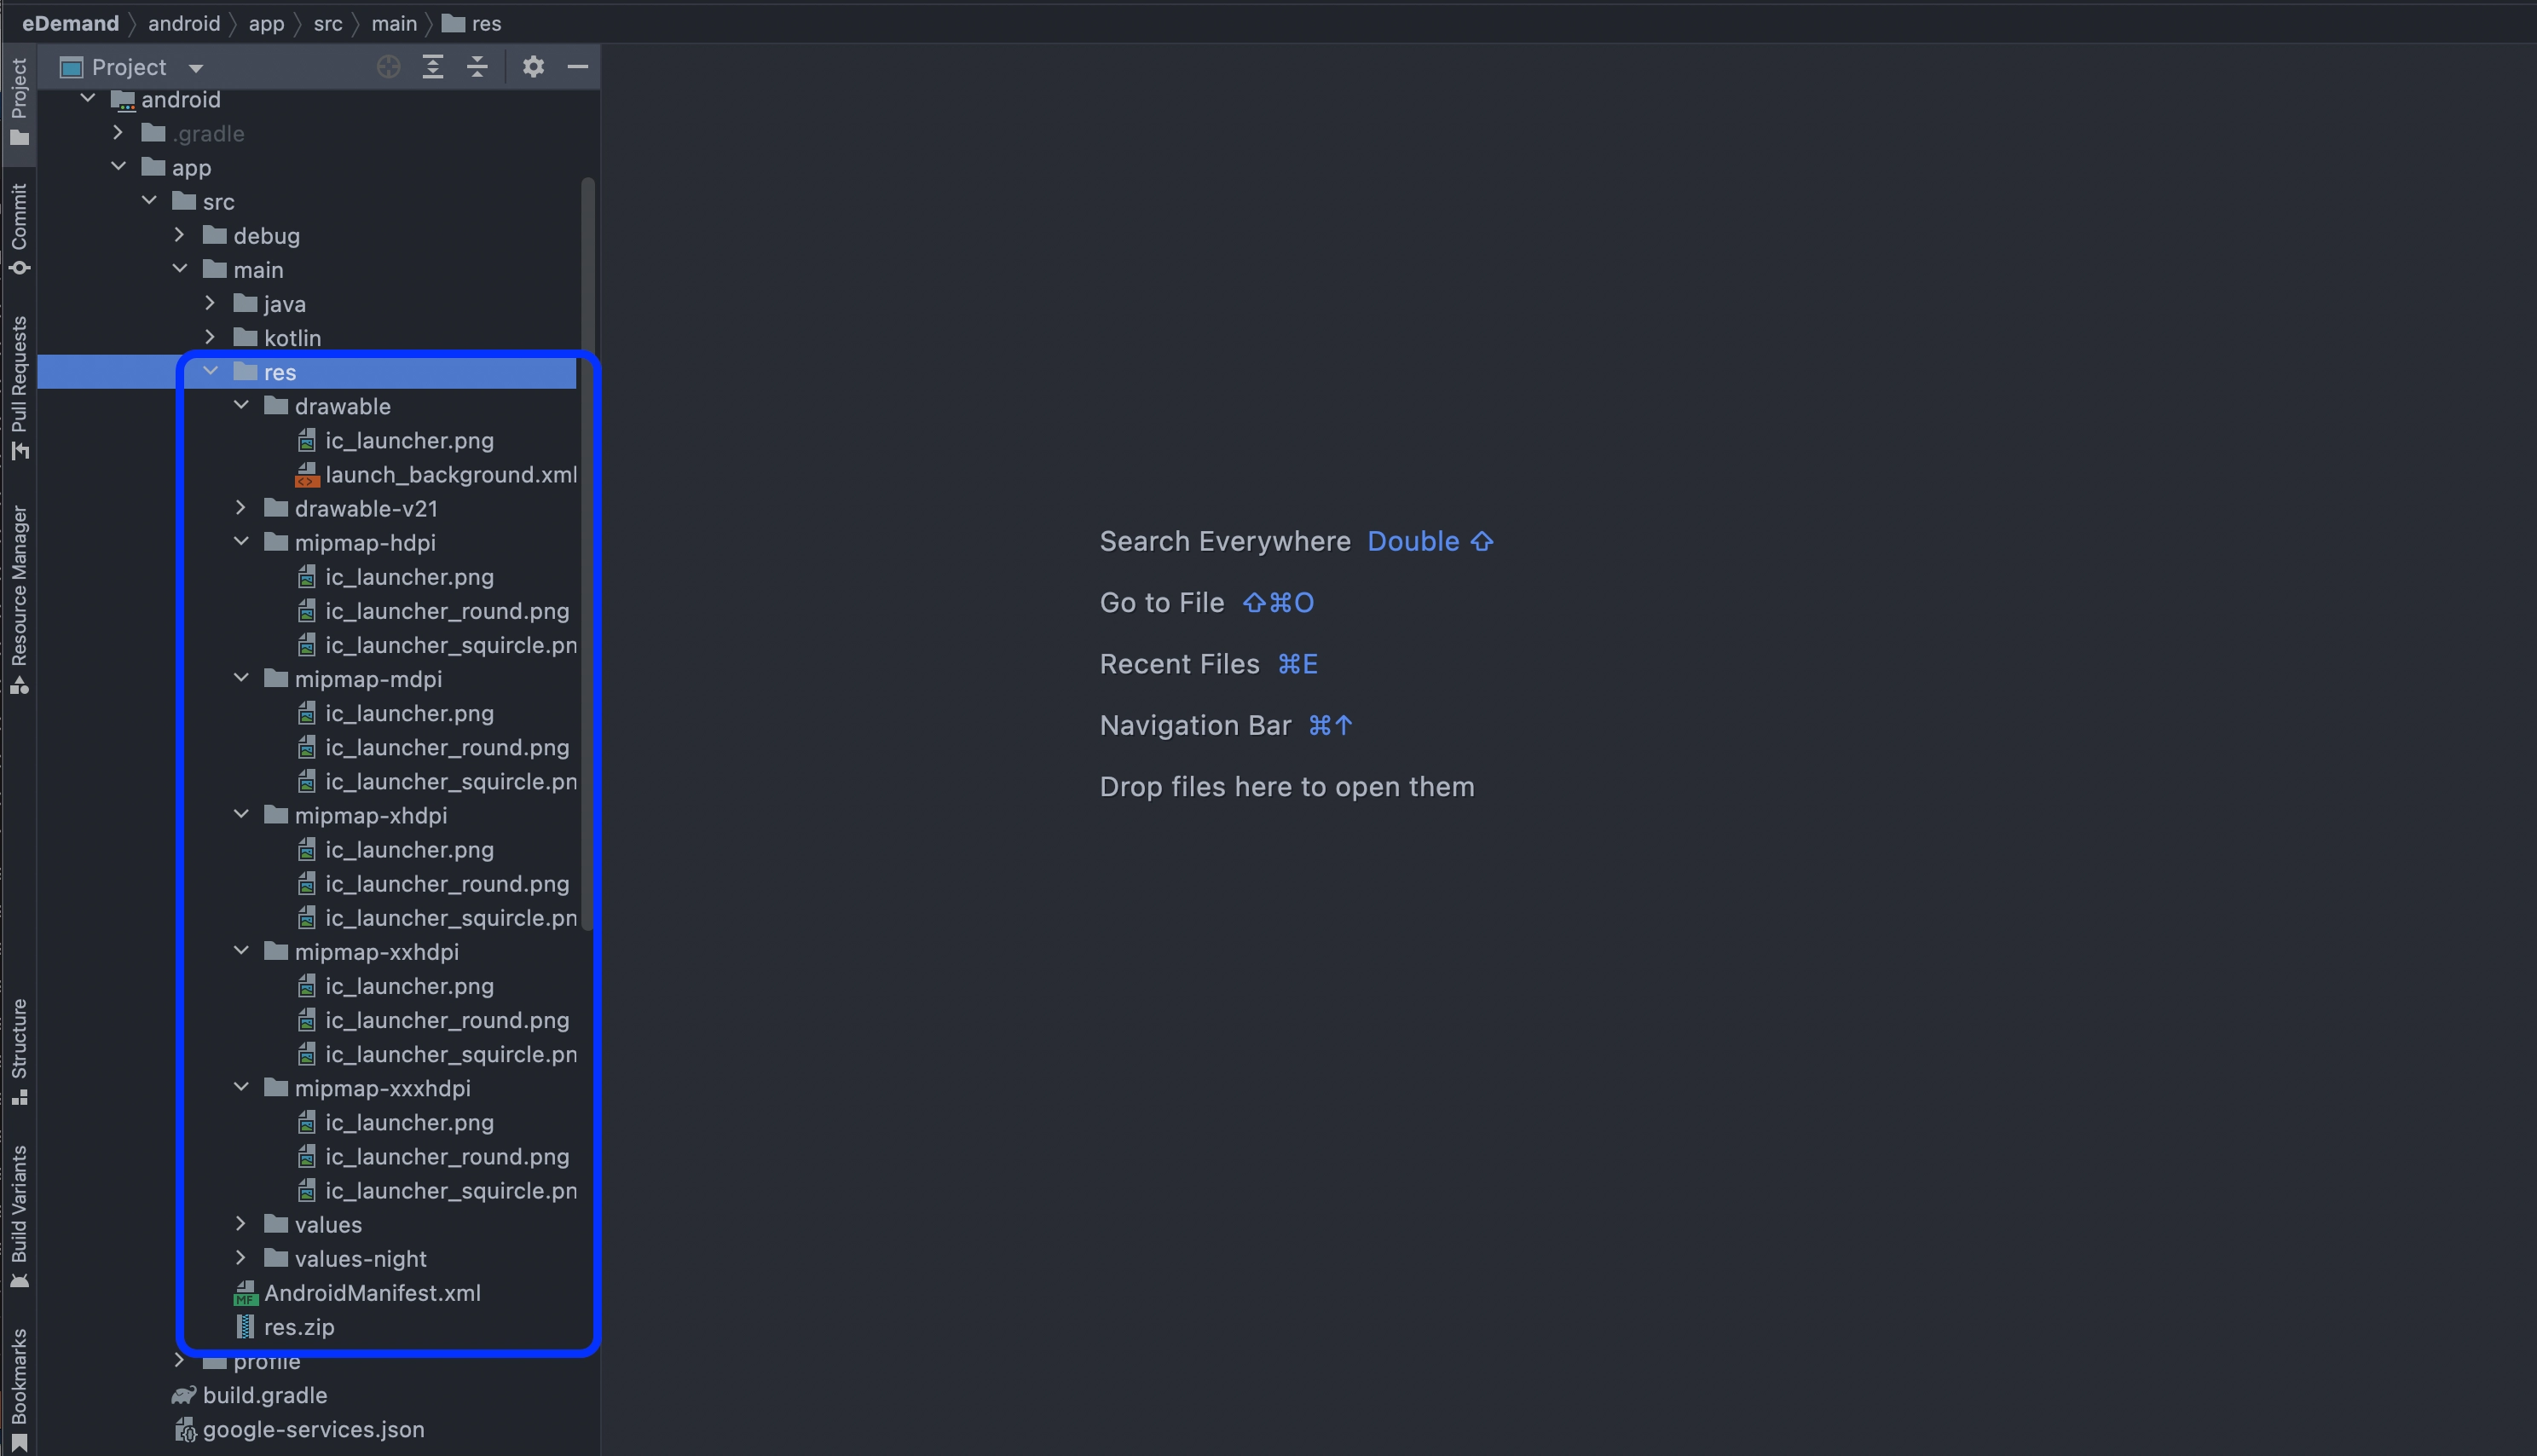This screenshot has width=2537, height=1456.
Task: Collapse the res folder
Action: pos(210,371)
